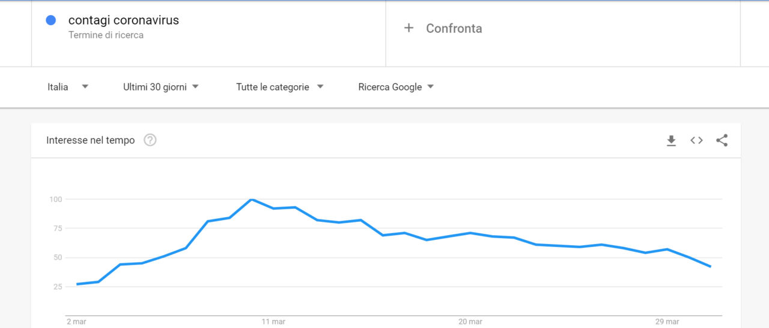The image size is (769, 328).
Task: Click the arrow next to Ricerca Google
Action: (430, 87)
